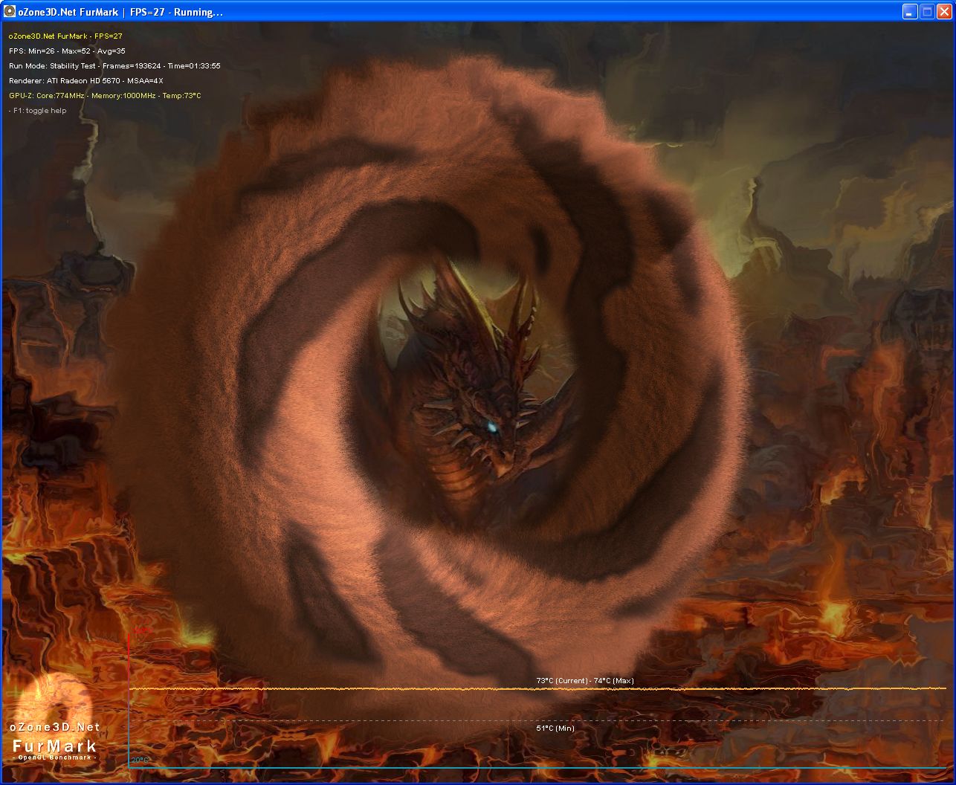Click the '20°C' axis label on temperature graph
Image resolution: width=956 pixels, height=785 pixels.
click(x=140, y=760)
